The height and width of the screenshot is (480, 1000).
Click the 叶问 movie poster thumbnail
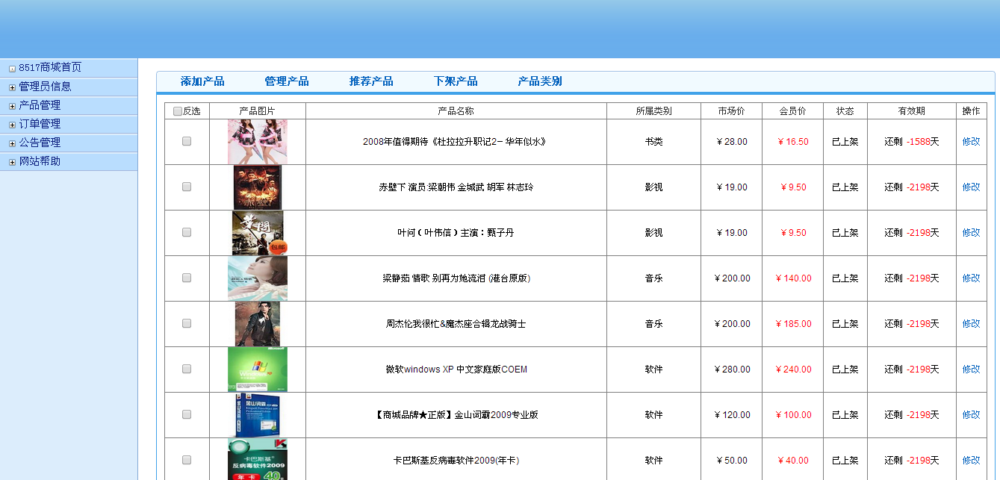[x=258, y=233]
